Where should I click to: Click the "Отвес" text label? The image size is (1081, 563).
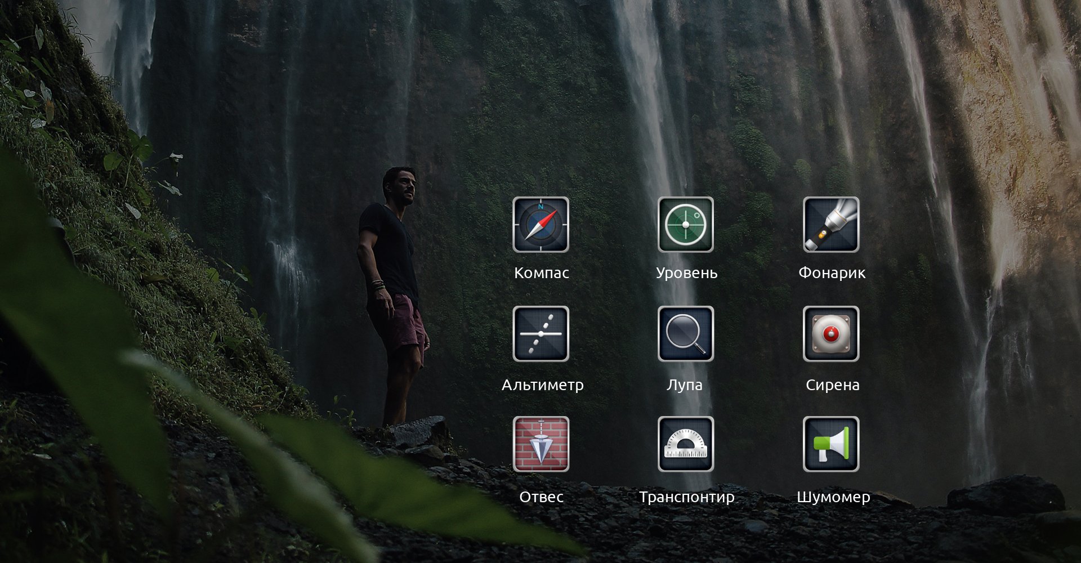541,497
